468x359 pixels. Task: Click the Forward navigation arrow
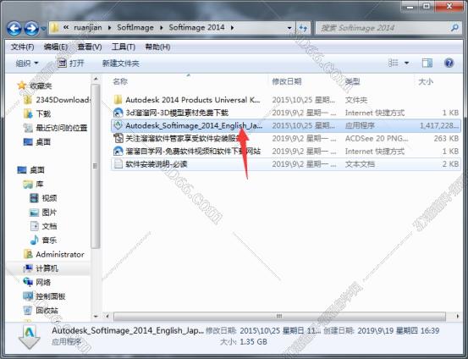(31, 29)
